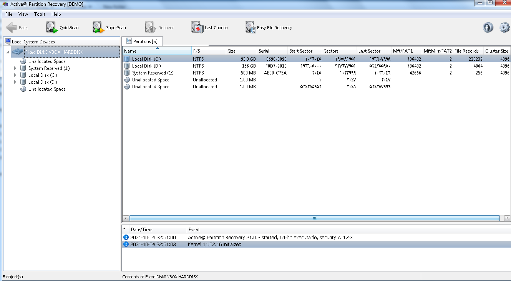Sort by the Last Sector column header

click(x=374, y=51)
